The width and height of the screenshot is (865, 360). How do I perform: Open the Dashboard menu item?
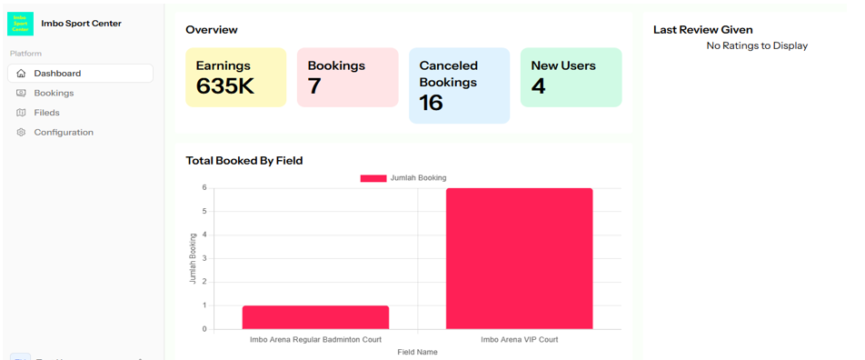(80, 74)
